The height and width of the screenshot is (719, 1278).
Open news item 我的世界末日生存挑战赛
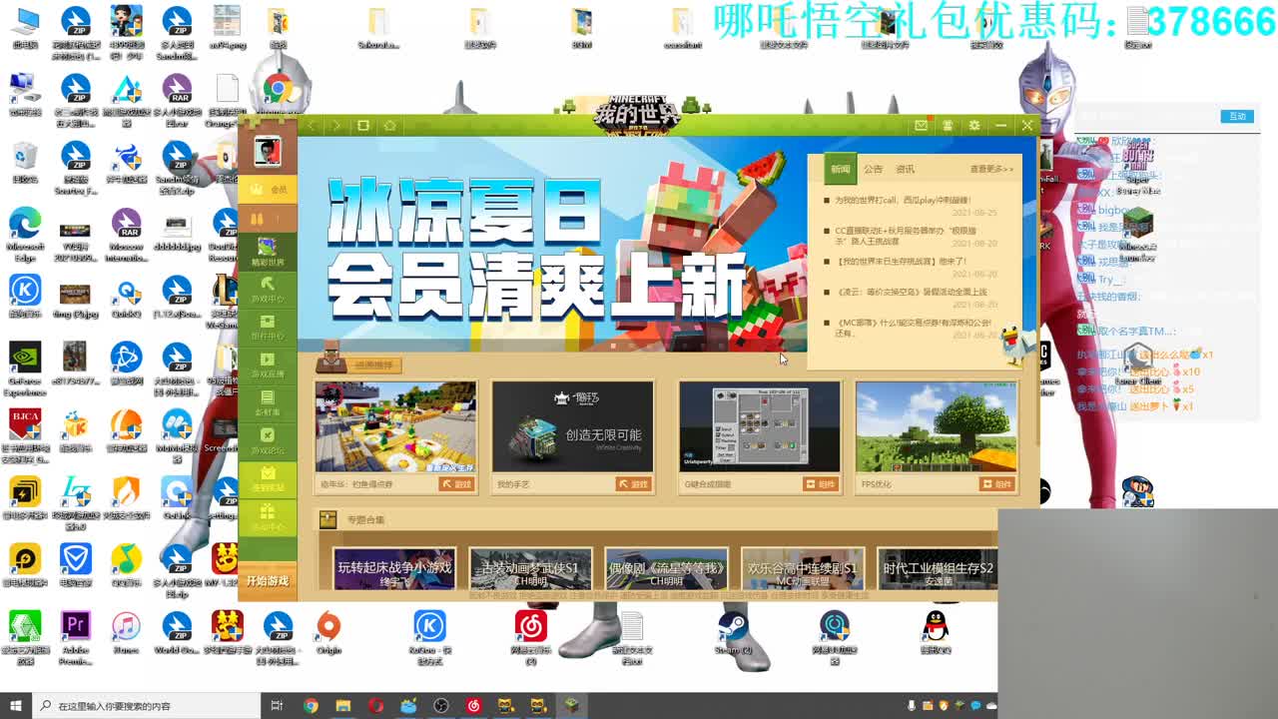coord(901,262)
